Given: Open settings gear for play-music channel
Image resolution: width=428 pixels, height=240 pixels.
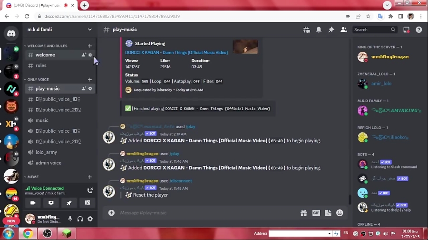Looking at the screenshot, I should [x=90, y=89].
